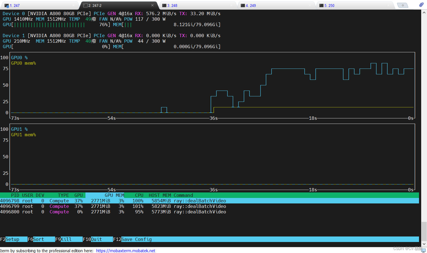Image resolution: width=427 pixels, height=253 pixels.
Task: Click the CPU column header
Action: tap(139, 195)
